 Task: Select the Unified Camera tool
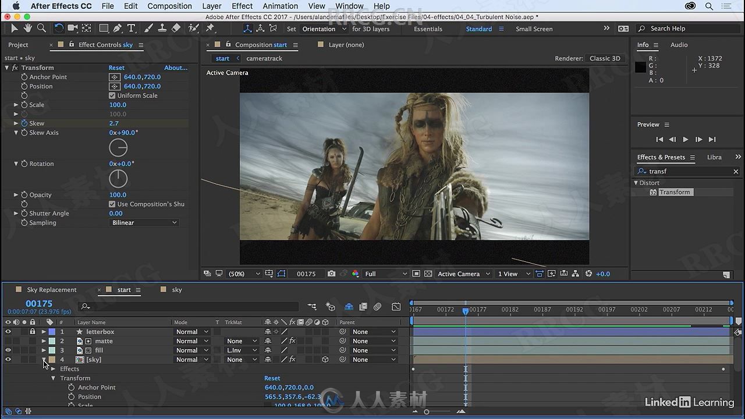pos(73,28)
